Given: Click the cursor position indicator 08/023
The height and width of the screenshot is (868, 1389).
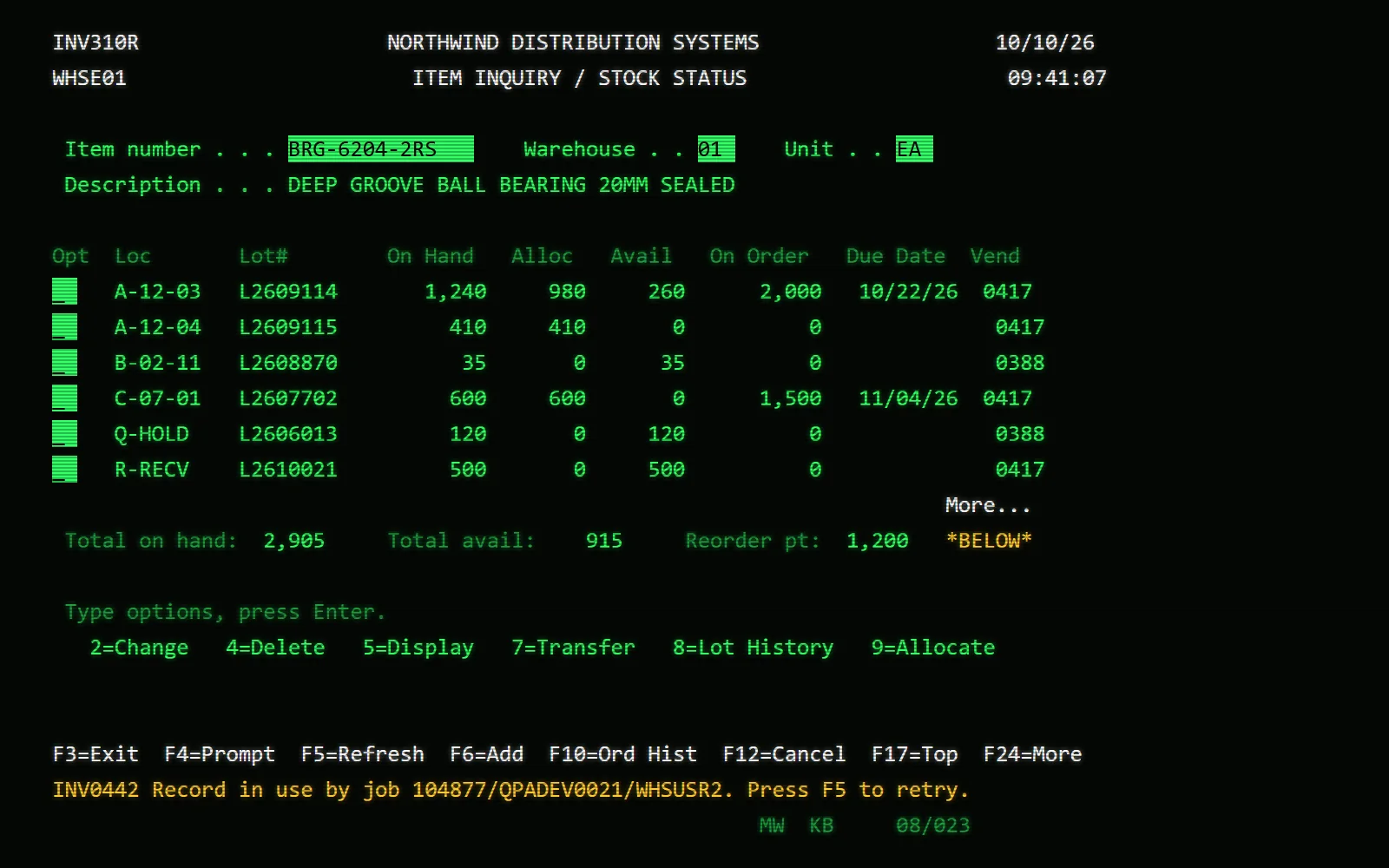Looking at the screenshot, I should [x=933, y=825].
